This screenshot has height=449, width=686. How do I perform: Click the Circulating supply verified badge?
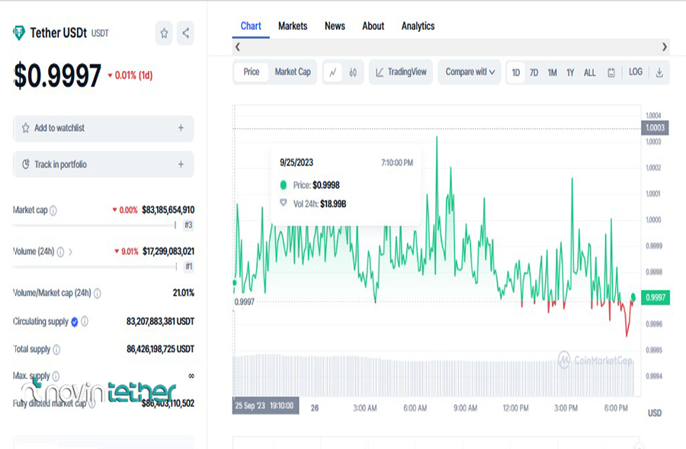click(75, 322)
